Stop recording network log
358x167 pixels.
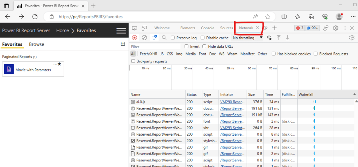[x=135, y=38]
